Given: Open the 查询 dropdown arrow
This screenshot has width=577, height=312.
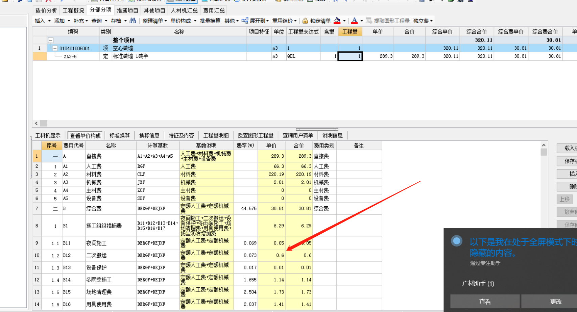Looking at the screenshot, I should 106,21.
